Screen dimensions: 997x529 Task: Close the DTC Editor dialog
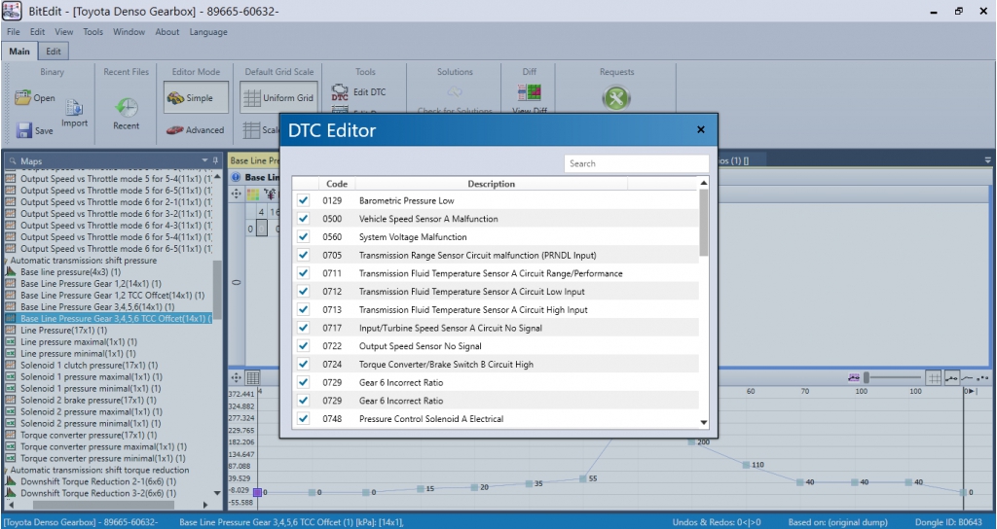pos(701,129)
